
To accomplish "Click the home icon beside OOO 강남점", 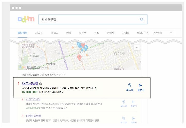I will (x=41, y=83).
